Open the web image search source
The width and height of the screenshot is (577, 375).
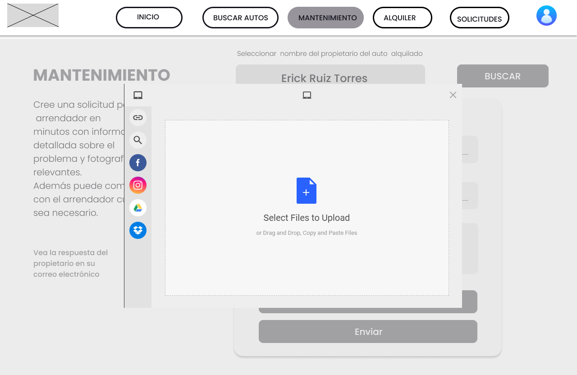[x=138, y=140]
